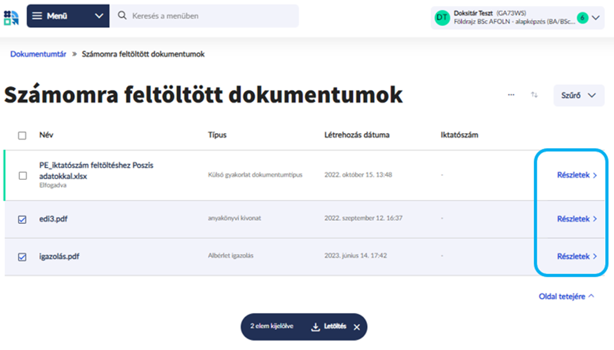Open the green notification badge showing 6
This screenshot has width=614, height=350.
[x=582, y=18]
